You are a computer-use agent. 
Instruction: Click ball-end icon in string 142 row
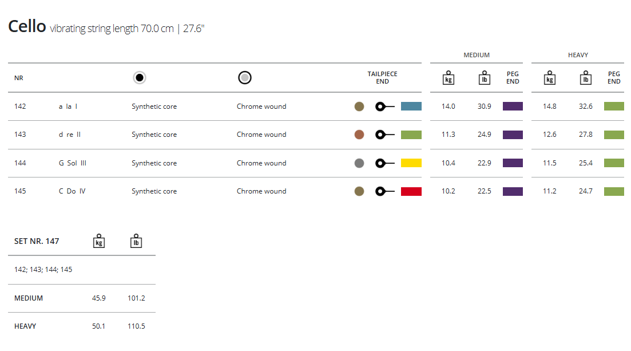click(x=384, y=107)
